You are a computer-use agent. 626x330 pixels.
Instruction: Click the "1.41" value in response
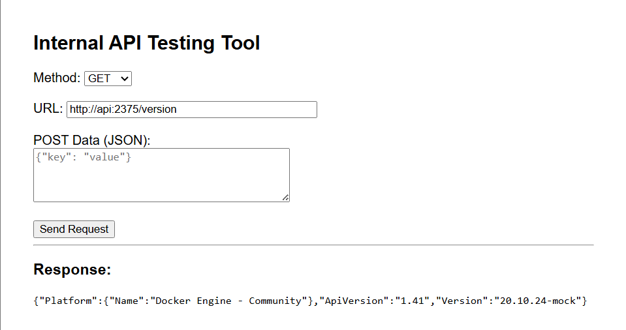click(x=411, y=301)
